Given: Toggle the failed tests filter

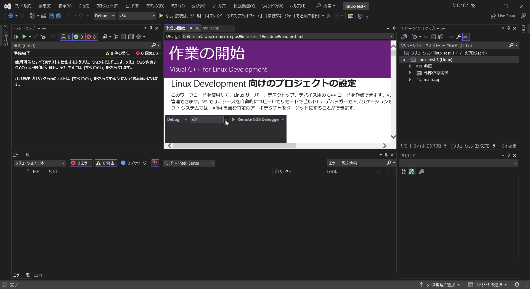Looking at the screenshot, I should (x=91, y=37).
